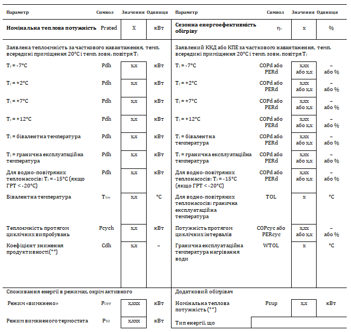Image resolution: width=351 pixels, height=332 pixels.
Task: Select the 'Prated' symbol text
Action: pyautogui.click(x=109, y=28)
